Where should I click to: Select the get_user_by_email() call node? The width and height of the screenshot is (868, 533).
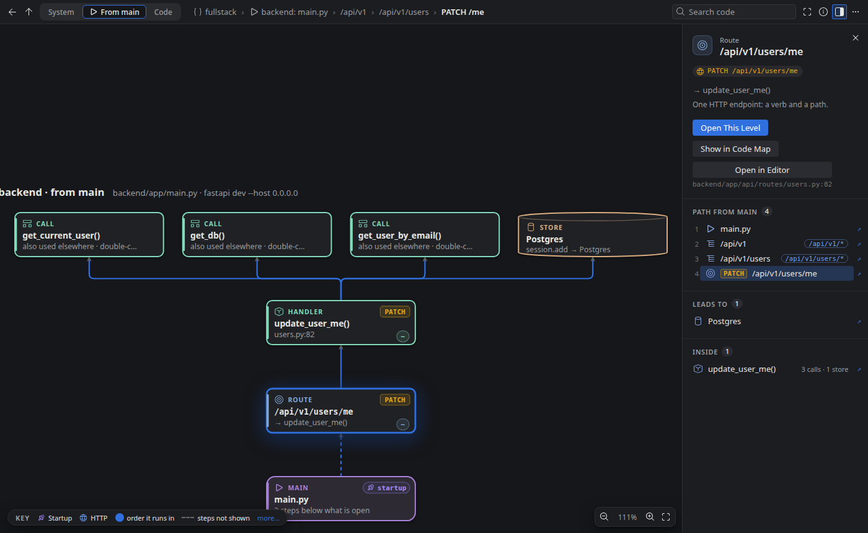point(425,234)
